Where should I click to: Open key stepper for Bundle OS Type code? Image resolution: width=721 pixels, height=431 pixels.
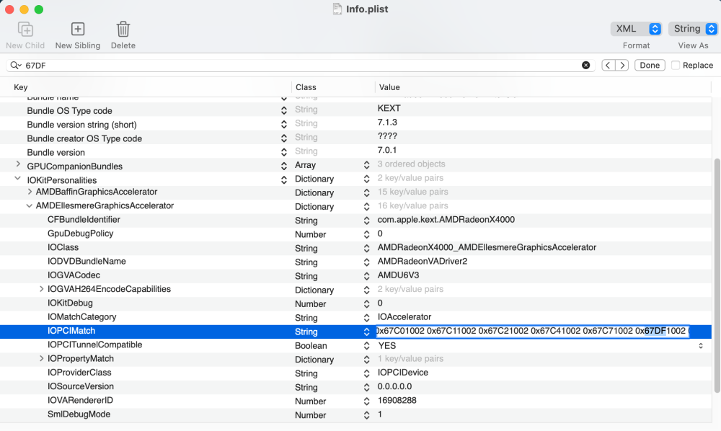[283, 111]
